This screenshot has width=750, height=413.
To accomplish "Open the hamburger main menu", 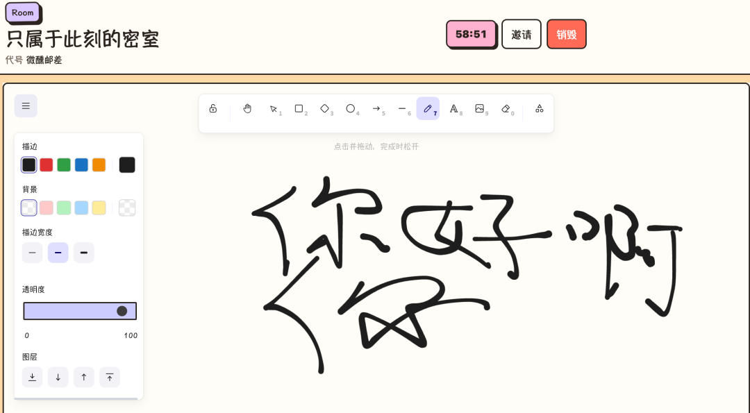I will (x=26, y=106).
